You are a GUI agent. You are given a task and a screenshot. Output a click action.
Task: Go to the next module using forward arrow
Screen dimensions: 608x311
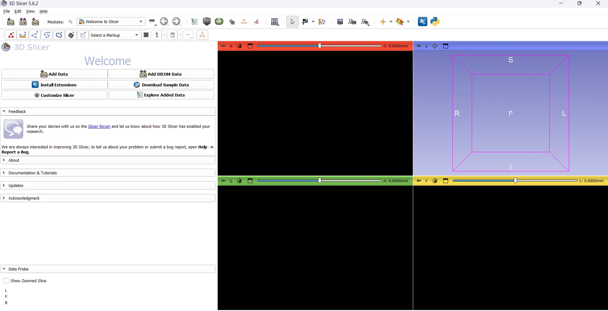coord(176,22)
